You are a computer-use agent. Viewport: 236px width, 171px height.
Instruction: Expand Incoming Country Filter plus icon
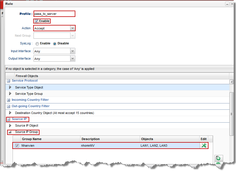click(9, 100)
